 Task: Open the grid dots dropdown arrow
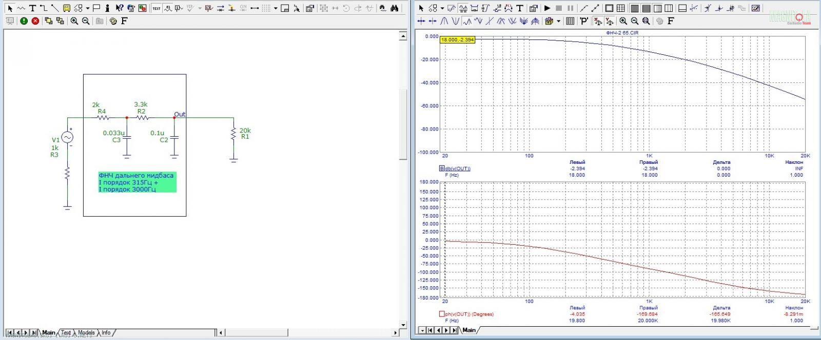(276, 8)
